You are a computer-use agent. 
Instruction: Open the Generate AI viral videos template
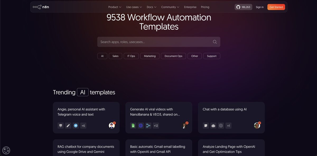click(159, 118)
